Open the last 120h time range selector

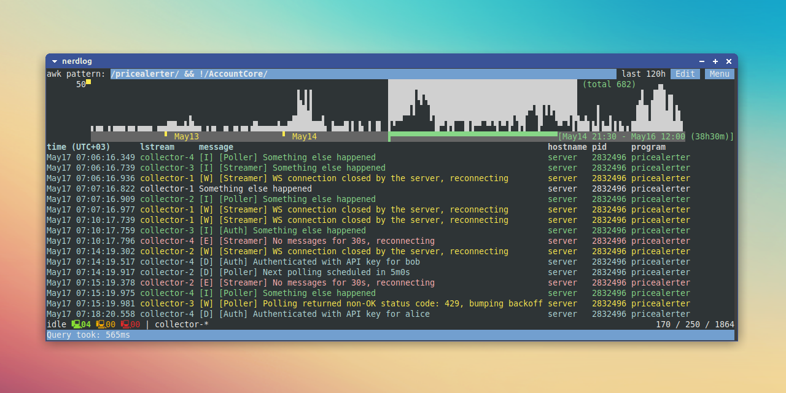pyautogui.click(x=643, y=73)
